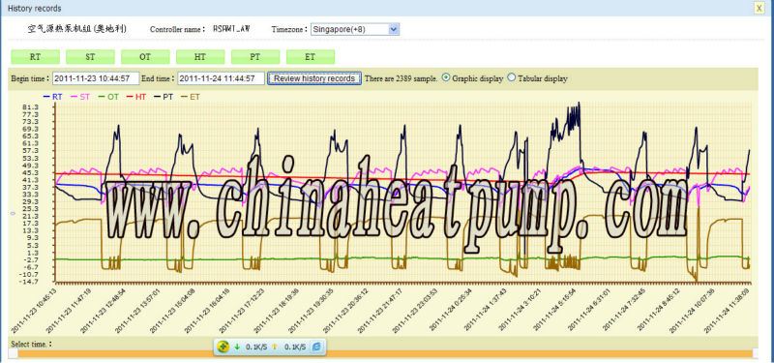Open the HT tab
The image size is (774, 363).
[x=200, y=57]
